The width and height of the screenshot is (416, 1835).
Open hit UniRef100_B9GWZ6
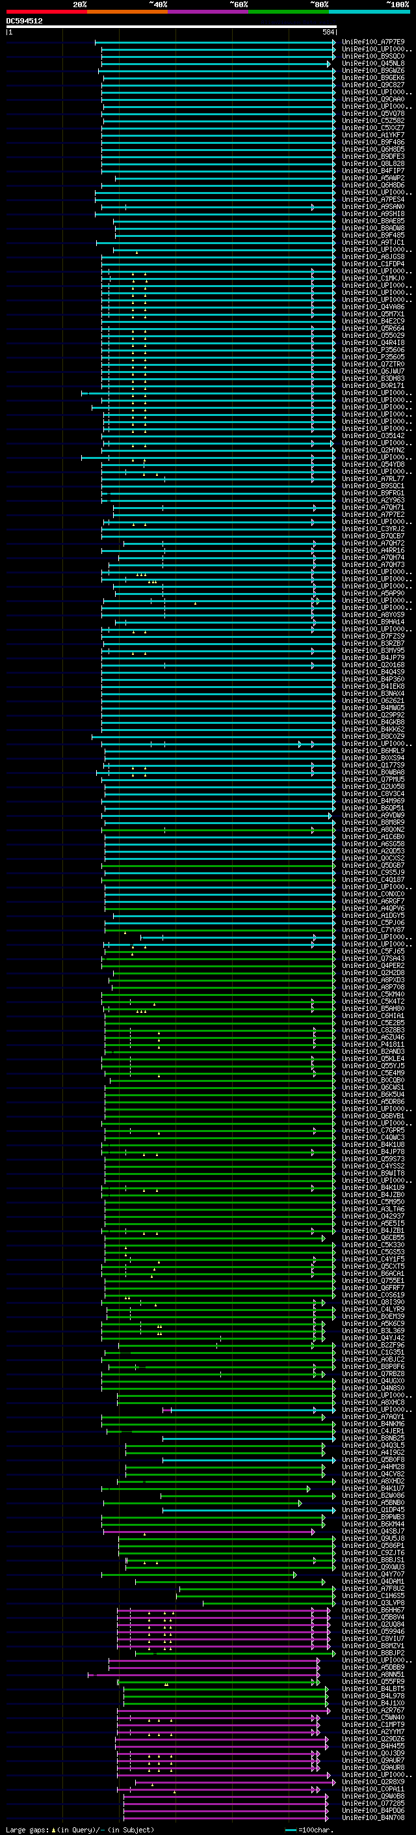coord(373,70)
